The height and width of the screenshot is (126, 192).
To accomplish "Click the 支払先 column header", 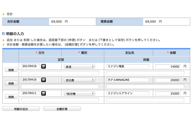I will (x=129, y=53).
